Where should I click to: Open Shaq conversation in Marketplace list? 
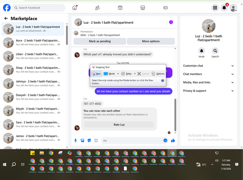click(x=33, y=70)
